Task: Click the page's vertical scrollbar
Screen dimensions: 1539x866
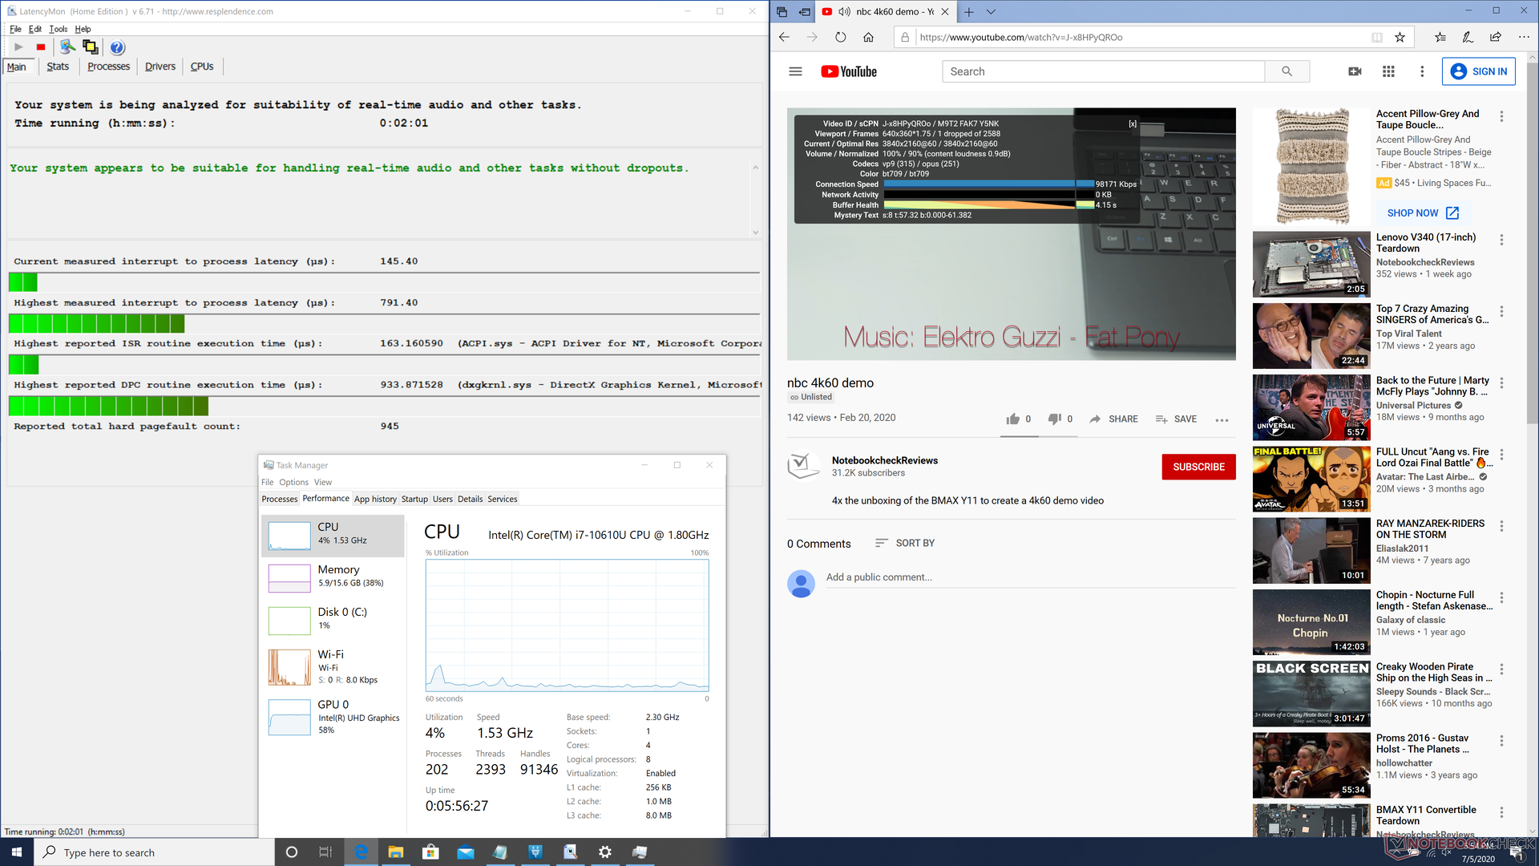Action: pos(1532,241)
